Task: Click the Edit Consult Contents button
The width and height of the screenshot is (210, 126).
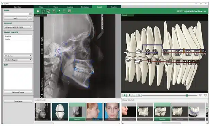Action: coord(18,92)
